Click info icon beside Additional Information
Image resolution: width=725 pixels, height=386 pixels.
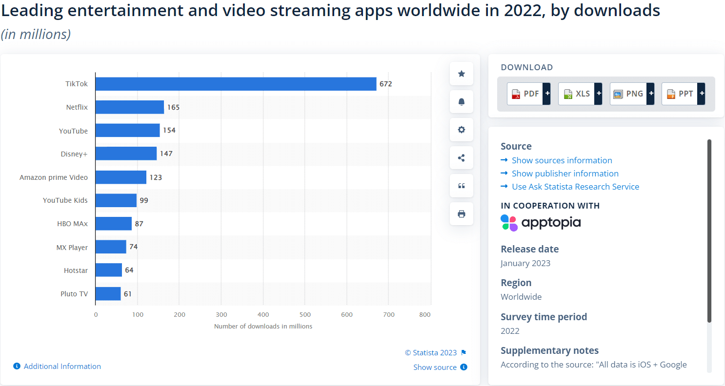pyautogui.click(x=17, y=366)
